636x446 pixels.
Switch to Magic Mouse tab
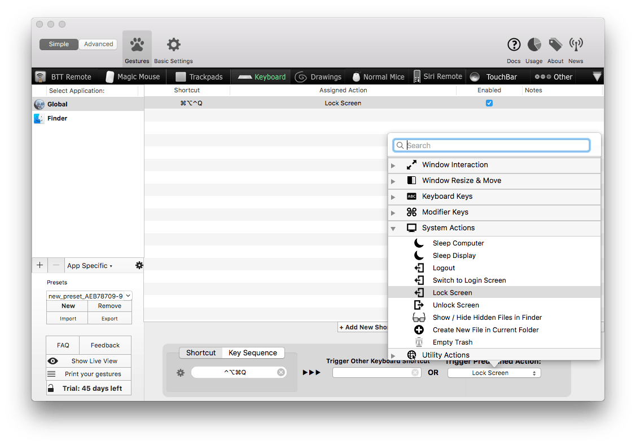click(133, 77)
